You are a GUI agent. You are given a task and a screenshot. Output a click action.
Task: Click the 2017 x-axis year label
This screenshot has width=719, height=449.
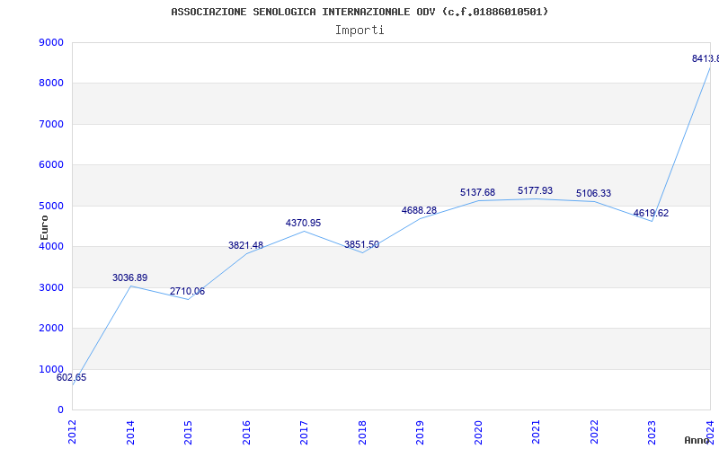coord(304,432)
